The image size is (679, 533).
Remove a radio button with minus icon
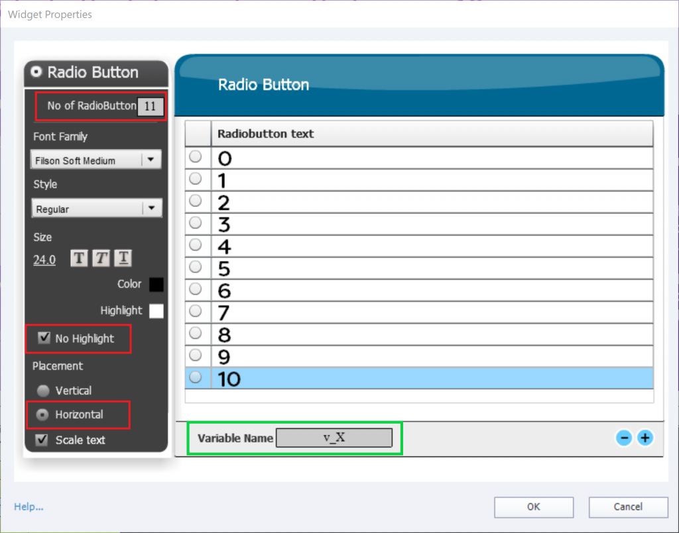[x=624, y=438]
